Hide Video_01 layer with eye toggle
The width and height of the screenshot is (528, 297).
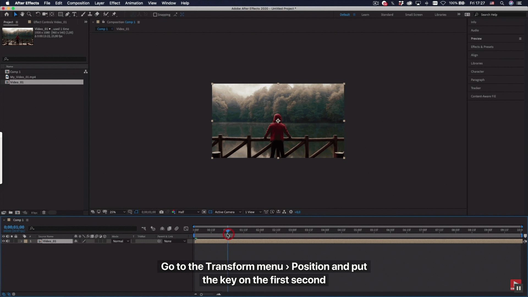pos(4,241)
